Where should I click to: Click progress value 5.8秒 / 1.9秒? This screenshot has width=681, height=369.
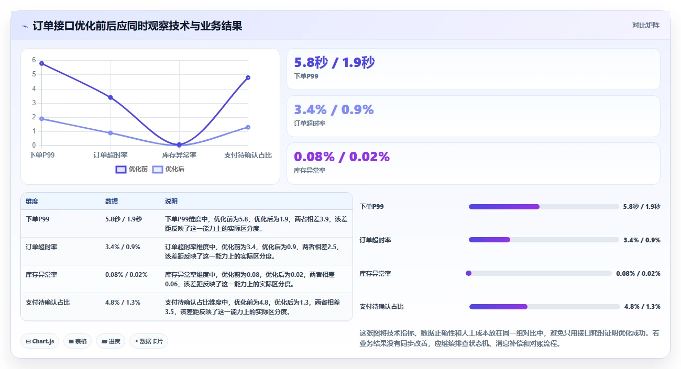pyautogui.click(x=642, y=207)
